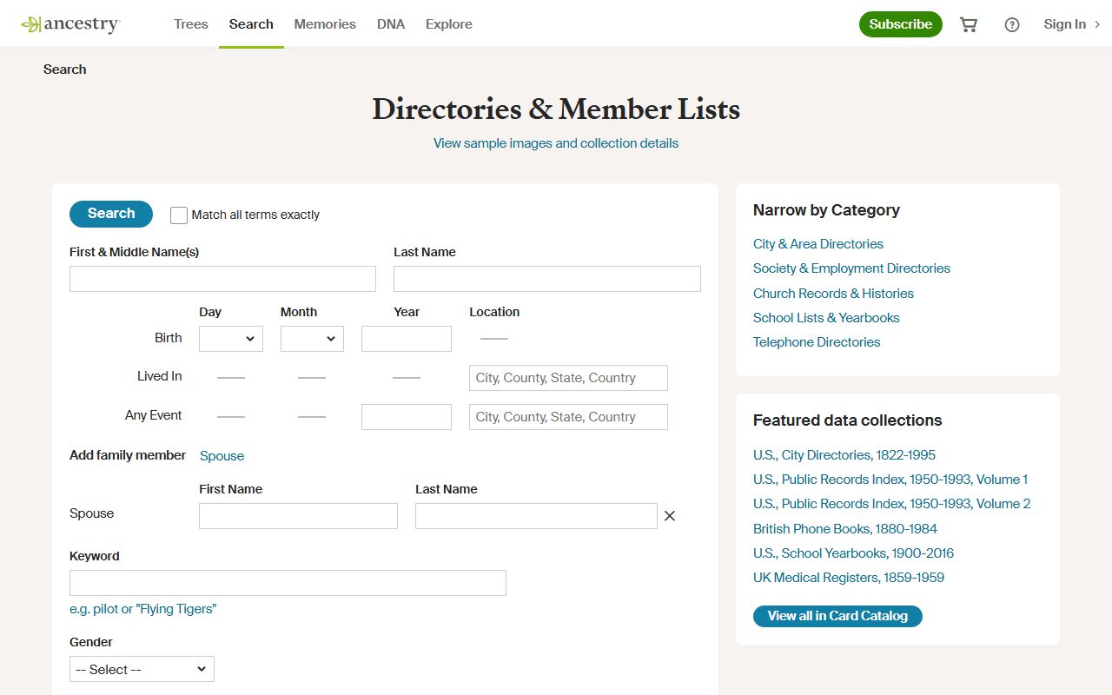Viewport: 1112px width, 695px height.
Task: Open U.S. Public Records Index Volume 2
Action: click(x=892, y=504)
